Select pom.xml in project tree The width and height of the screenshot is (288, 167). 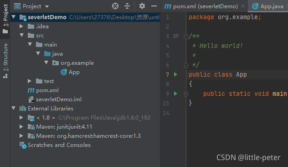47,90
